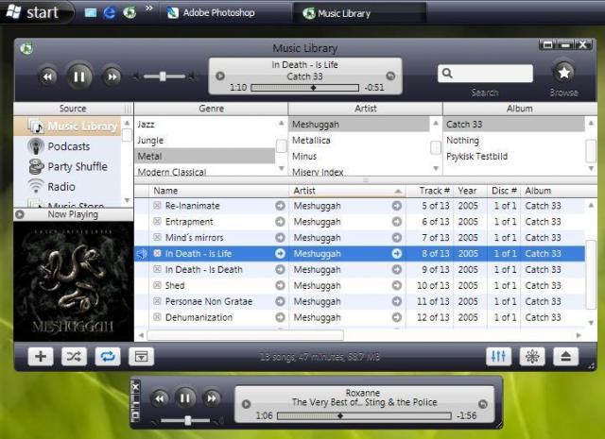
Task: Go to previous track in main player
Action: pos(48,76)
